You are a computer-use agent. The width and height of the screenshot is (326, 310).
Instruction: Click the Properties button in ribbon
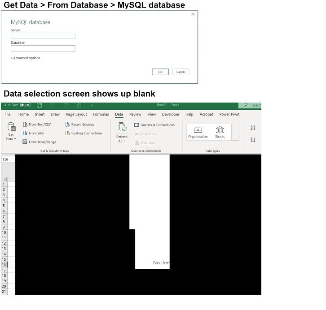pyautogui.click(x=145, y=134)
